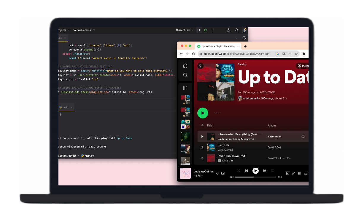Share this page from the address bar
Image resolution: width=356 pixels, height=222 pixels.
point(290,54)
